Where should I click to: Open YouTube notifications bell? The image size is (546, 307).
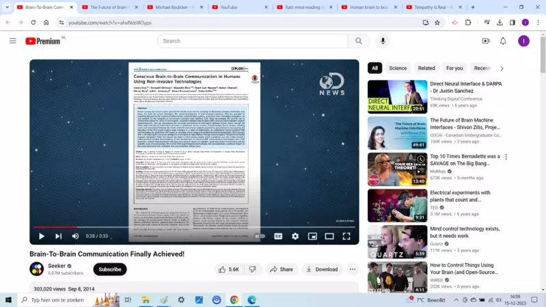pos(503,41)
